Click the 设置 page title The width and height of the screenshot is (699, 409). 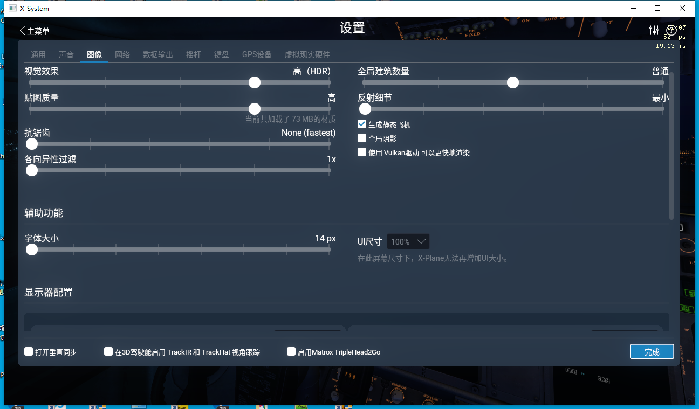[x=352, y=28]
